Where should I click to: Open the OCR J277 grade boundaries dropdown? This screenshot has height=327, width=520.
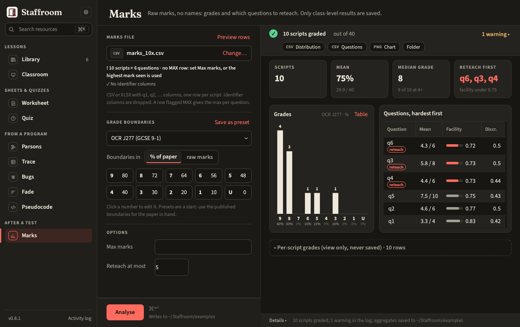(179, 138)
